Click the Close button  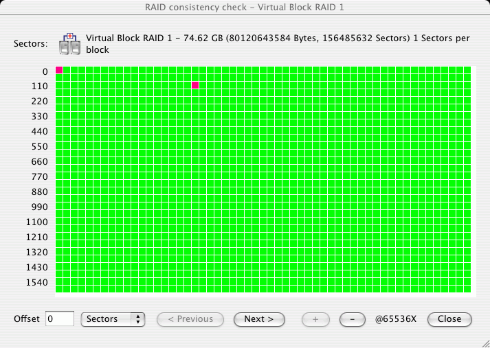pos(449,319)
